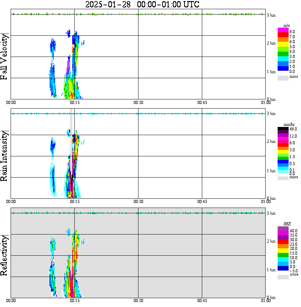This screenshot has width=301, height=307.
Task: Click the chart title date 2025-01-28
Action: point(108,5)
